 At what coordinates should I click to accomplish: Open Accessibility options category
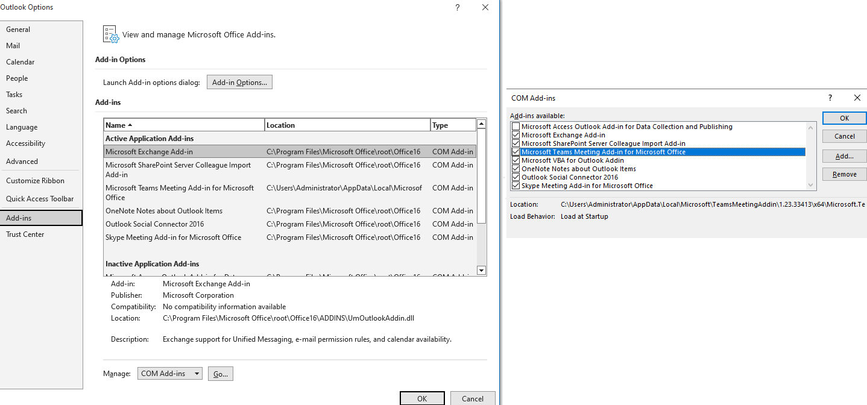[41, 143]
